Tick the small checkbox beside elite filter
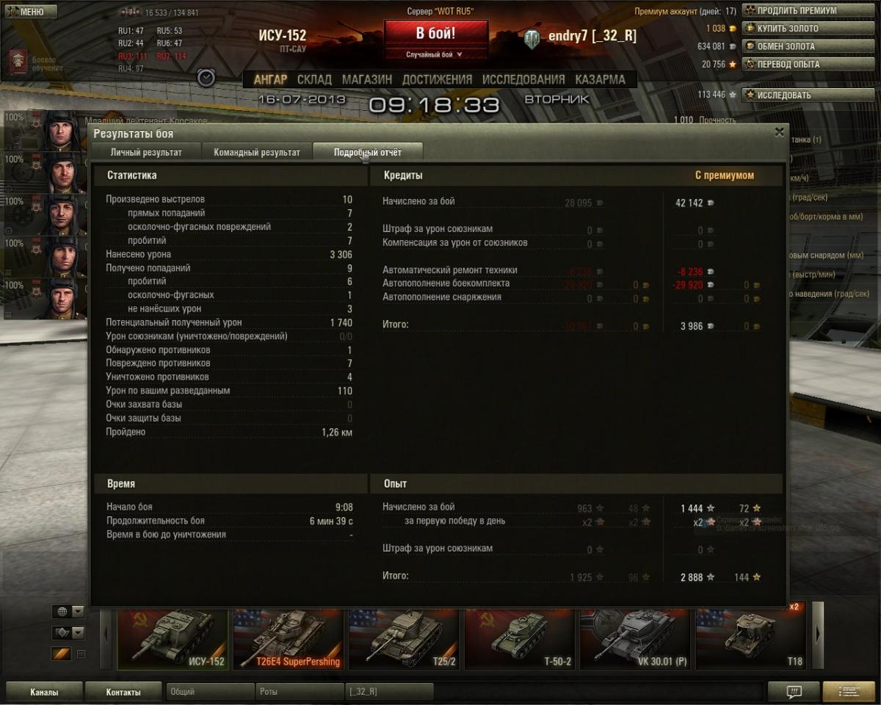The image size is (881, 705). pyautogui.click(x=81, y=654)
